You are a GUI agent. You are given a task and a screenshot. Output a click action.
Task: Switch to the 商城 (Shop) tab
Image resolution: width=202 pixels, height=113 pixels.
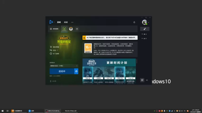66,22
